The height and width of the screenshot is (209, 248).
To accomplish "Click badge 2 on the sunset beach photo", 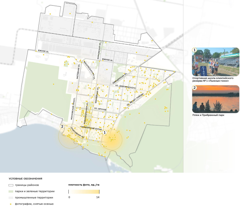I will [x=195, y=88].
